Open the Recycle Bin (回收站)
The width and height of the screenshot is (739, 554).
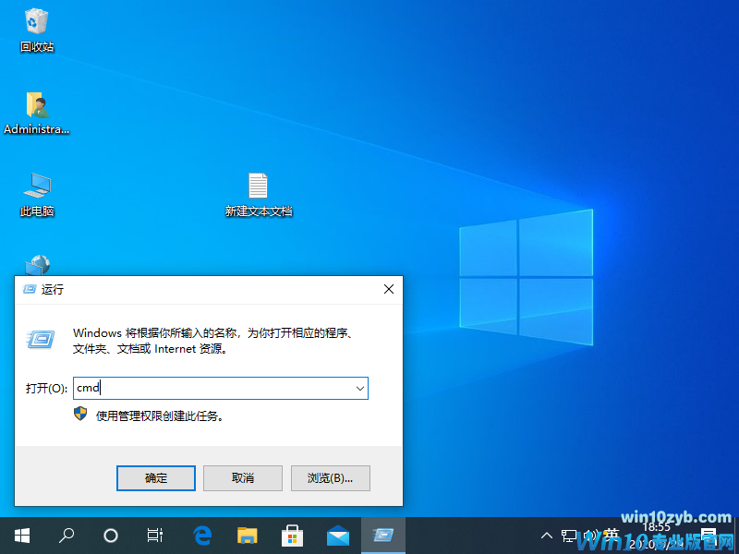37,28
